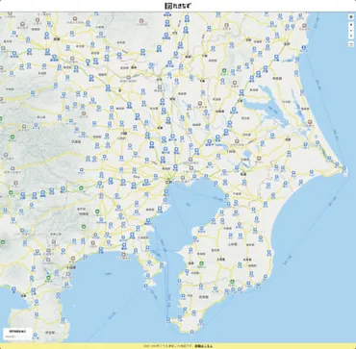Viewport: 356px width, 349px height.
Task: Open the bold link in the yellow banner
Action: [x=203, y=346]
